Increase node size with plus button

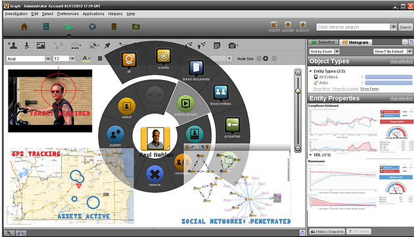coord(265,58)
